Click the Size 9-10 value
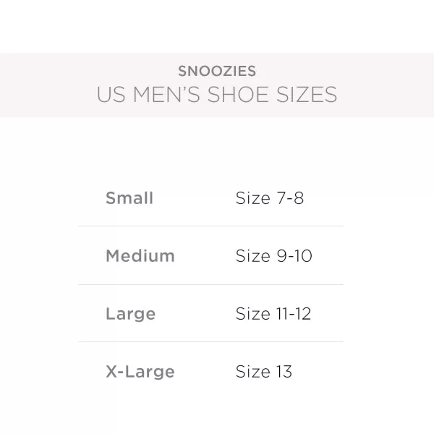 pos(273,256)
